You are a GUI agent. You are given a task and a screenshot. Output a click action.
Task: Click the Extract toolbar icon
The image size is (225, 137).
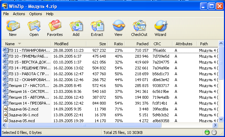(x=97, y=26)
